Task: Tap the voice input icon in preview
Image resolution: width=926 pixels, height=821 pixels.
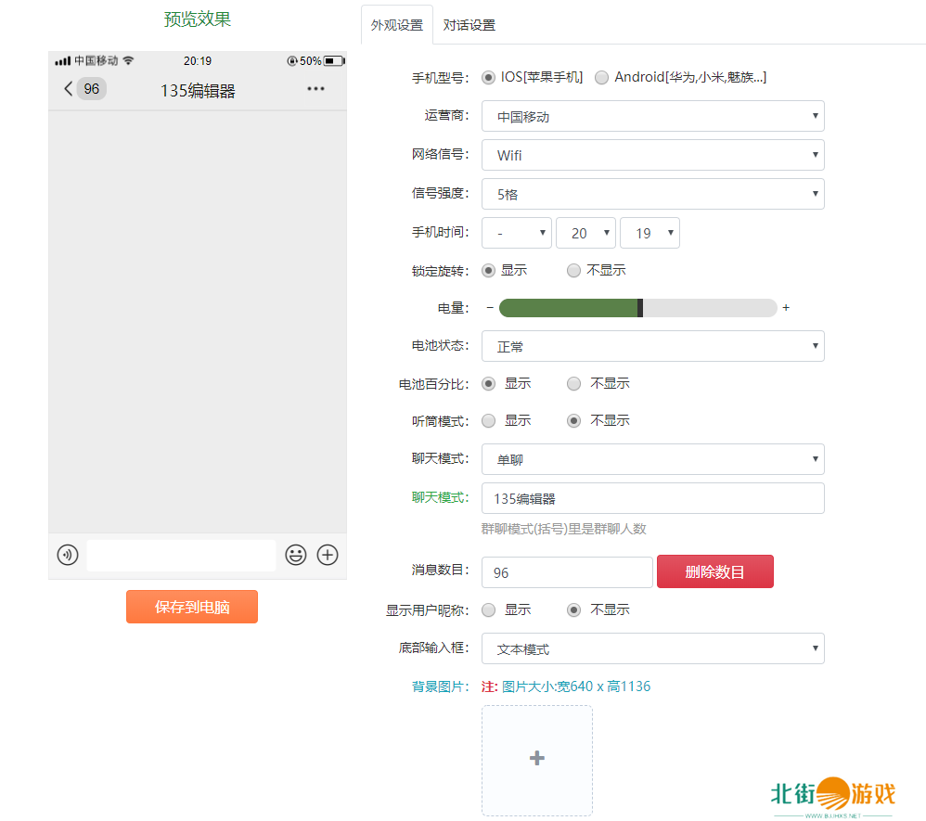Action: 68,555
